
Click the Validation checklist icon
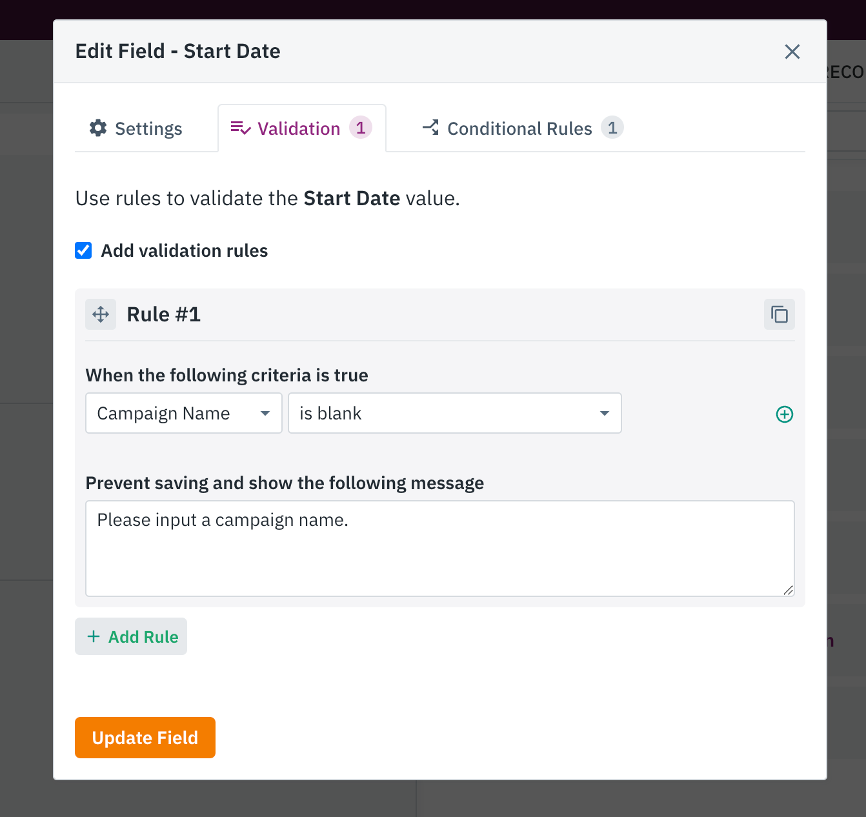tap(241, 128)
